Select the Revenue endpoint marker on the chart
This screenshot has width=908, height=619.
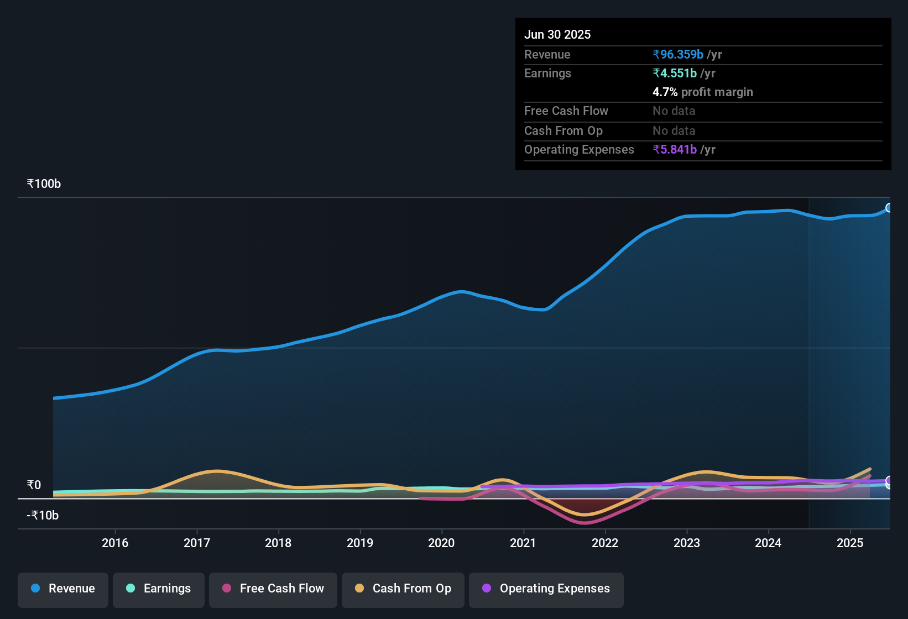click(889, 207)
